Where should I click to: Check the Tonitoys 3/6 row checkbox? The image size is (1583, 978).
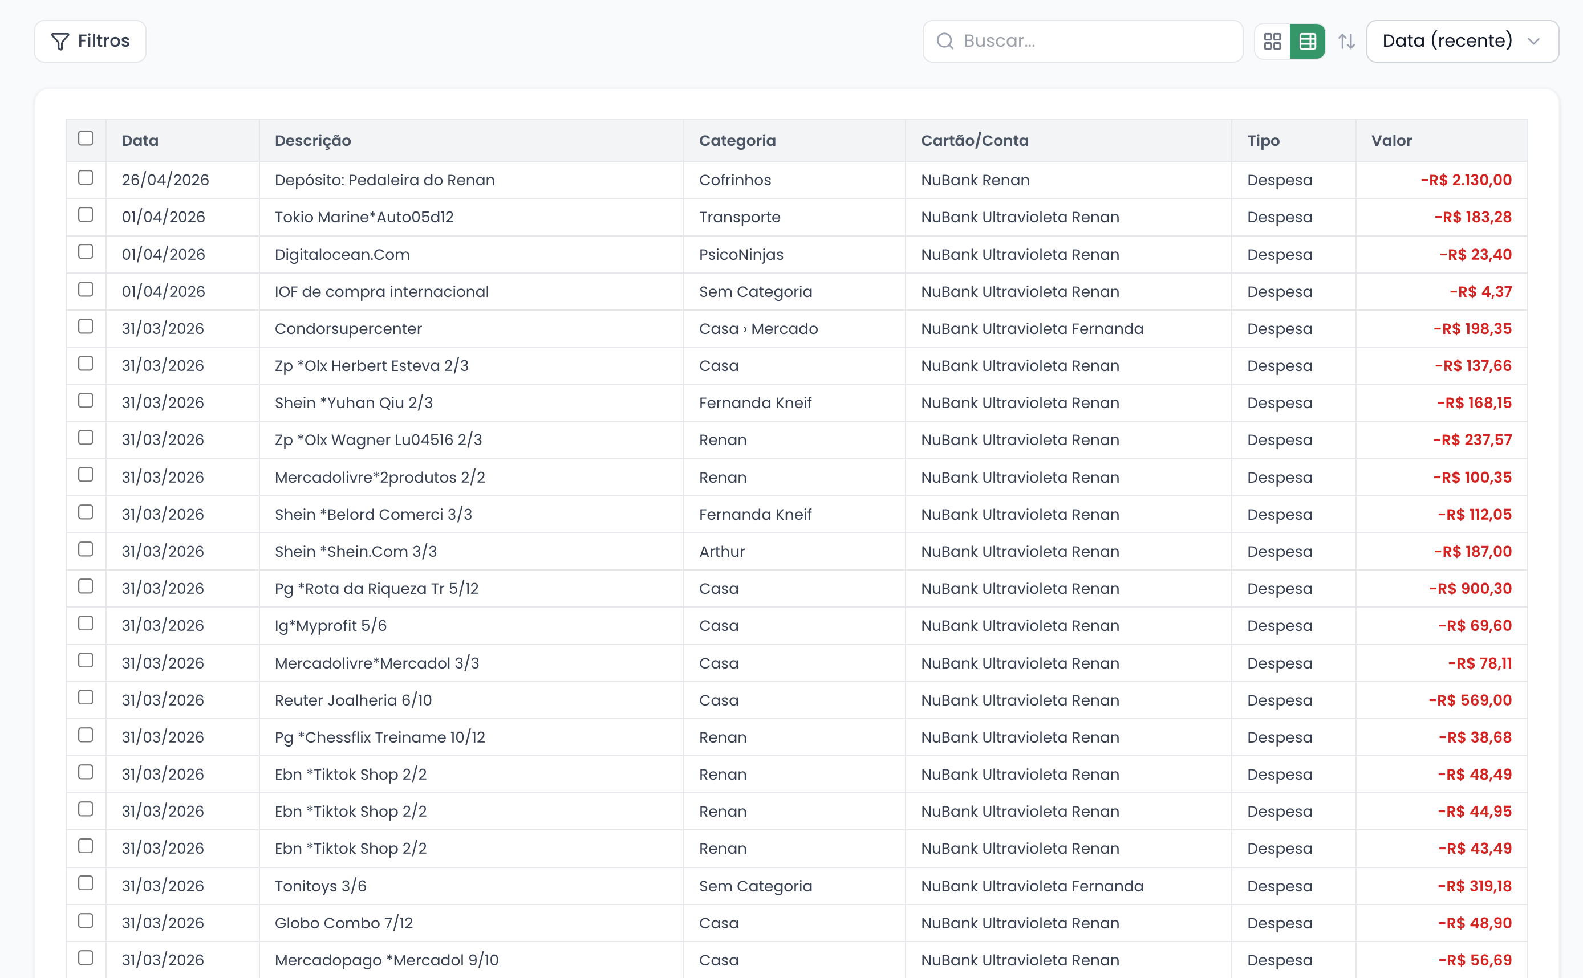pos(86,883)
